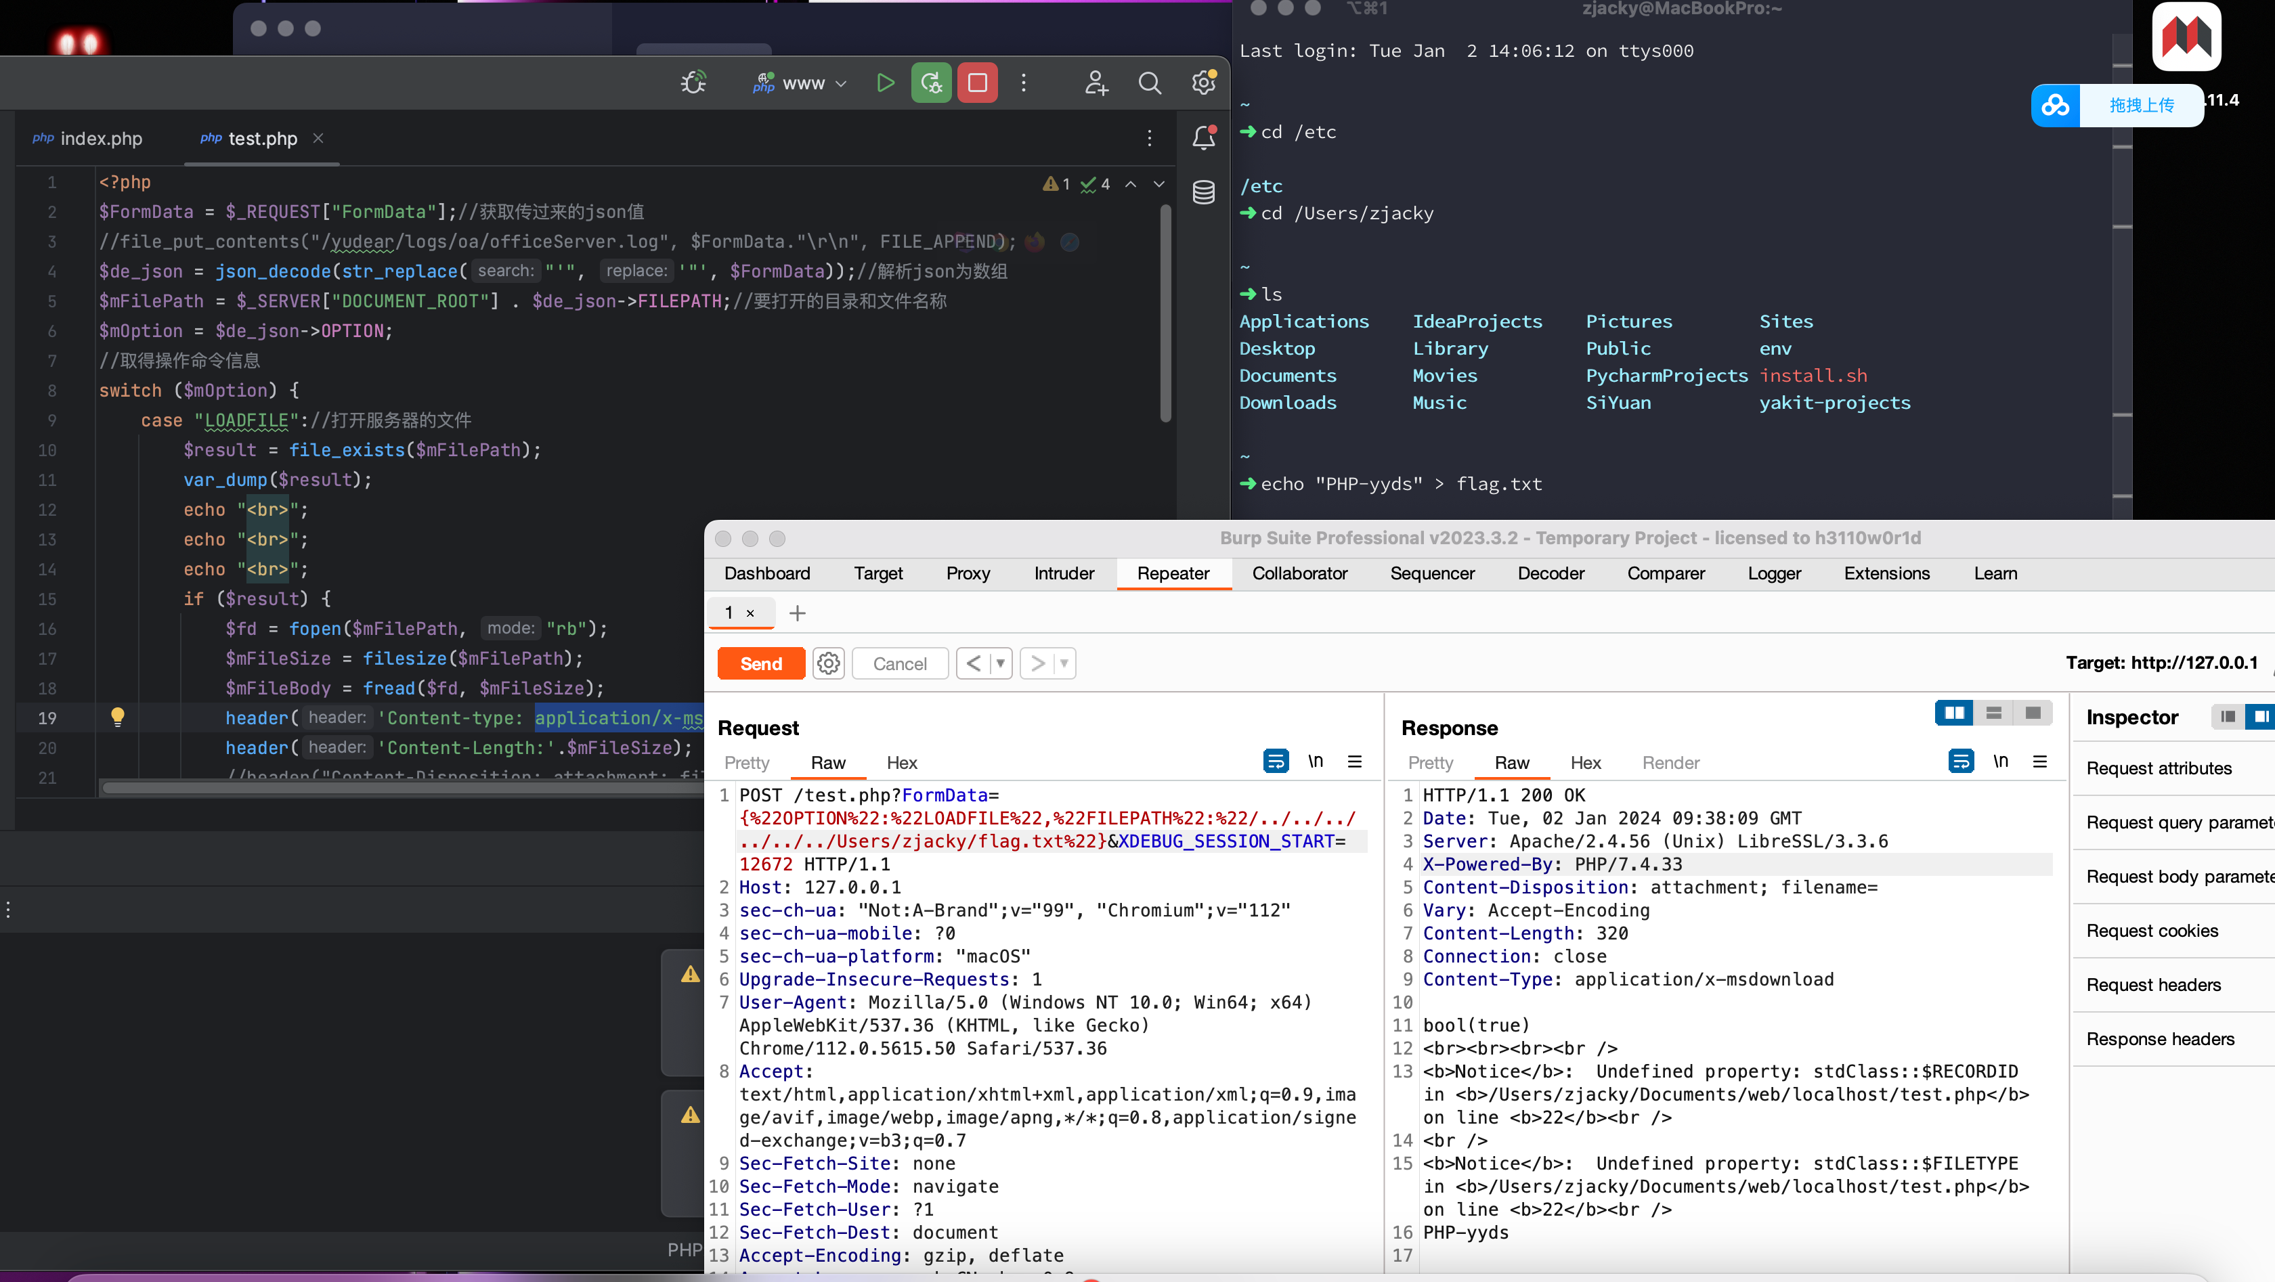Run the www configuration with green play button
The height and width of the screenshot is (1282, 2275).
pos(885,83)
